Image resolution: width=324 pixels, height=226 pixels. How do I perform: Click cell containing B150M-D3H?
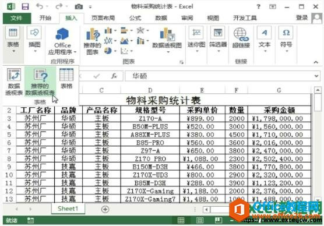[x=150, y=167]
